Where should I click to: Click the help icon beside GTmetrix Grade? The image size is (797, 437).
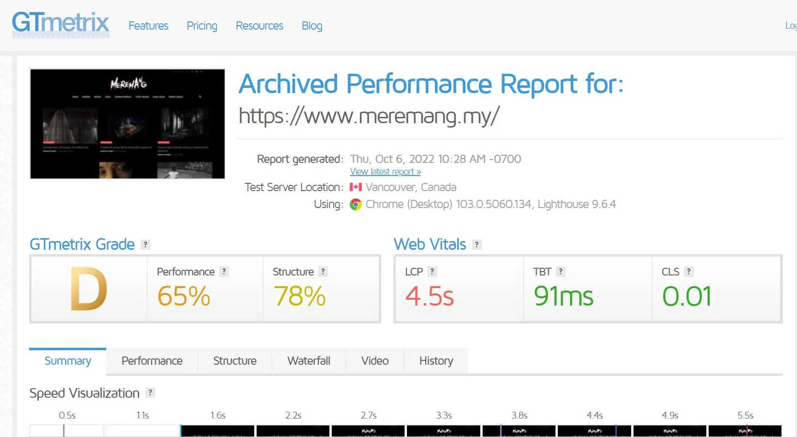coord(145,244)
